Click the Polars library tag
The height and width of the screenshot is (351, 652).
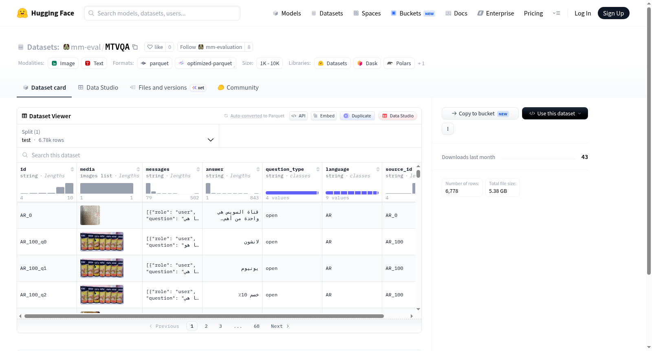tap(399, 63)
